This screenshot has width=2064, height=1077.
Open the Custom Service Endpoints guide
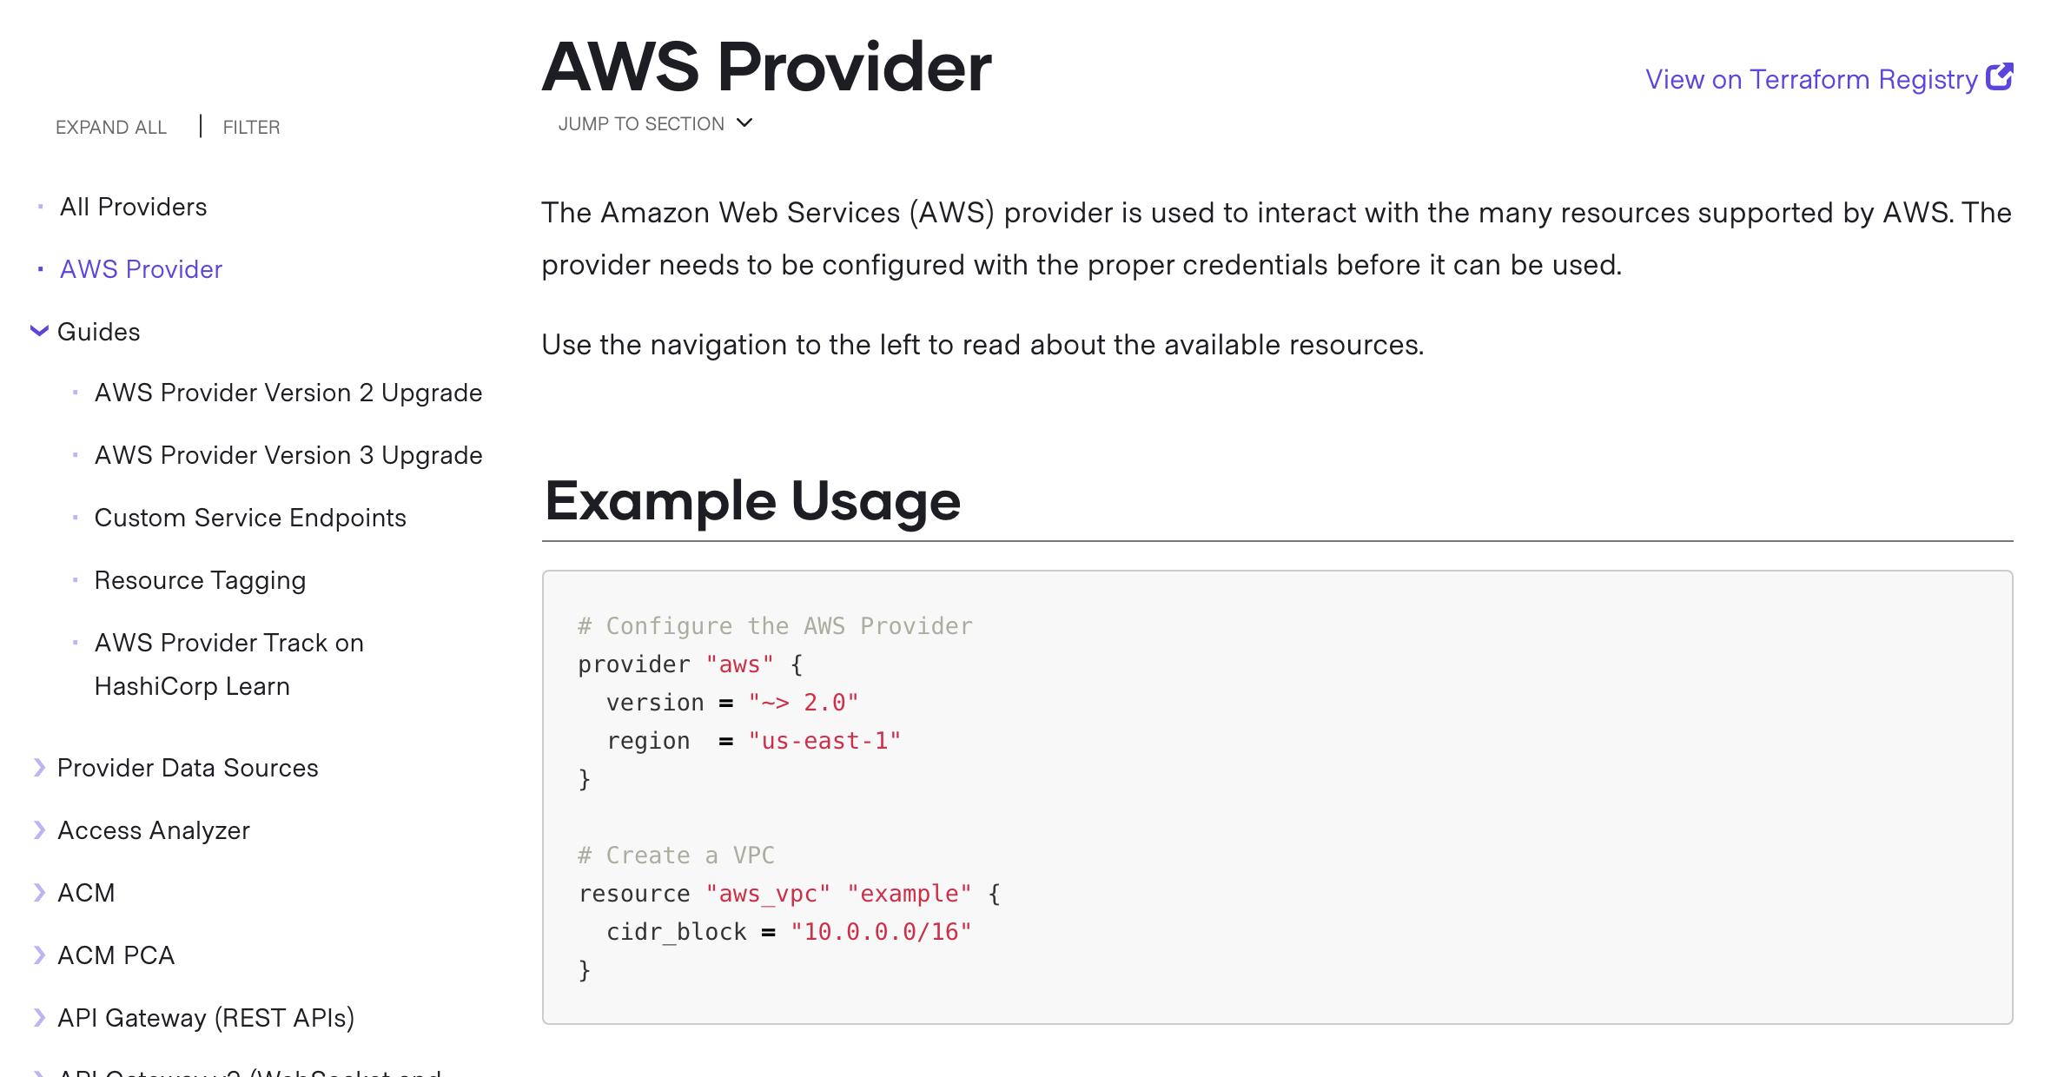pos(249,517)
